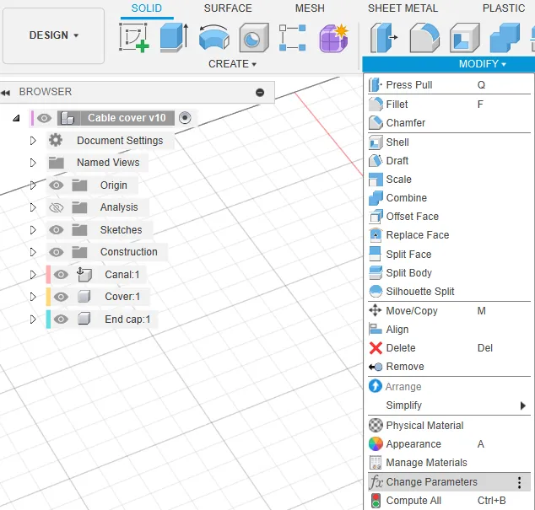Select the Create Sketch tool icon

(133, 37)
